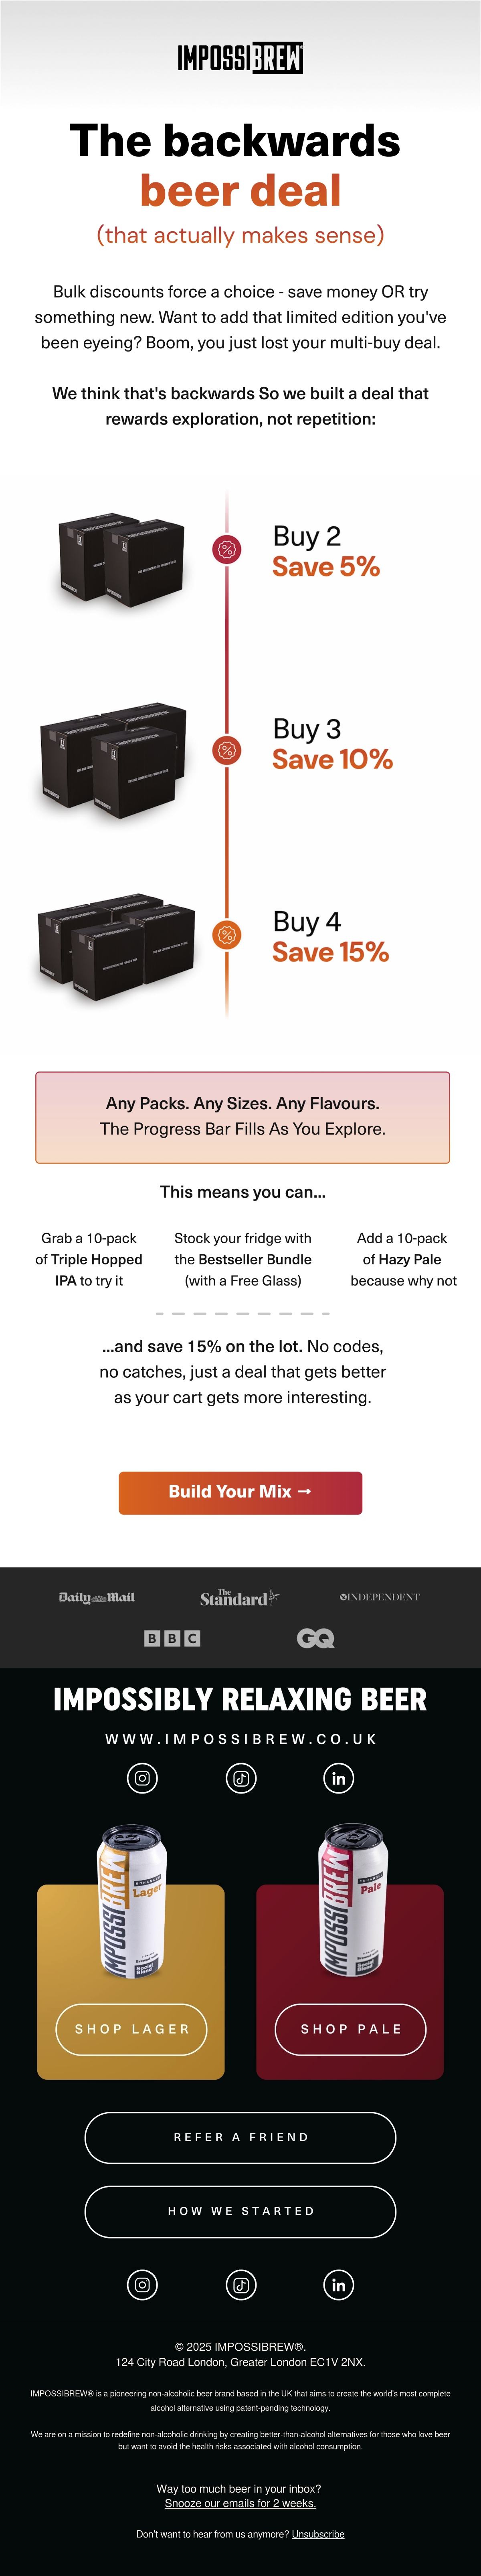The image size is (481, 2576).
Task: Open the Refer a Friend button
Action: [x=240, y=2137]
